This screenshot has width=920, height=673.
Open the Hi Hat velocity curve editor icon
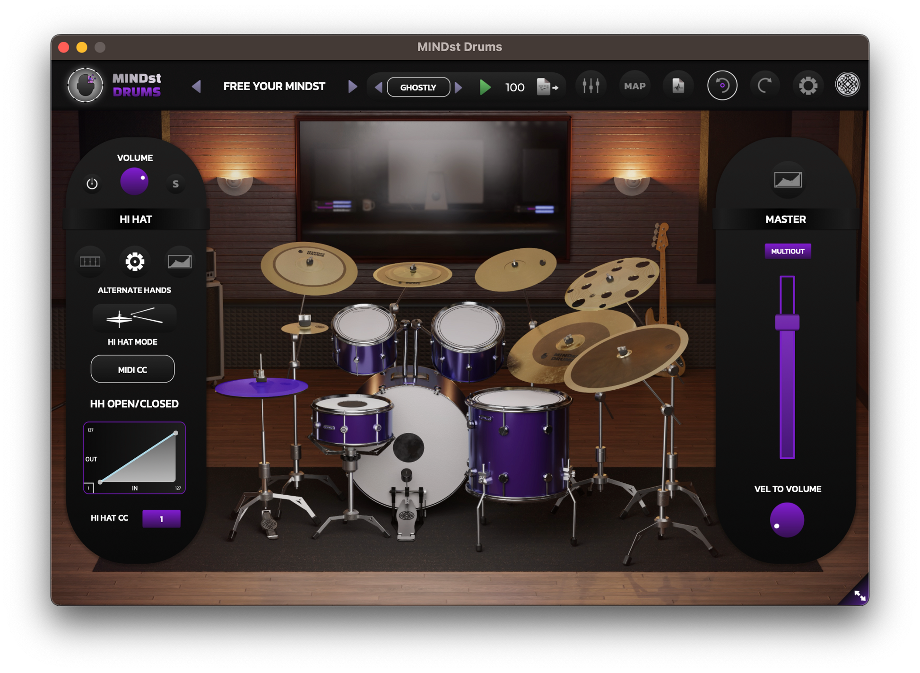coord(179,261)
